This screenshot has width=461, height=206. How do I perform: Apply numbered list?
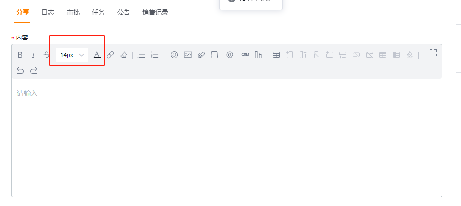point(155,55)
